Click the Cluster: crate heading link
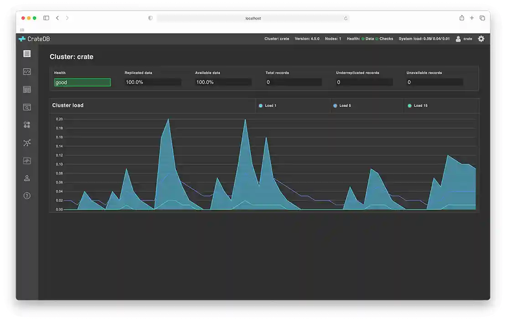 coord(71,57)
